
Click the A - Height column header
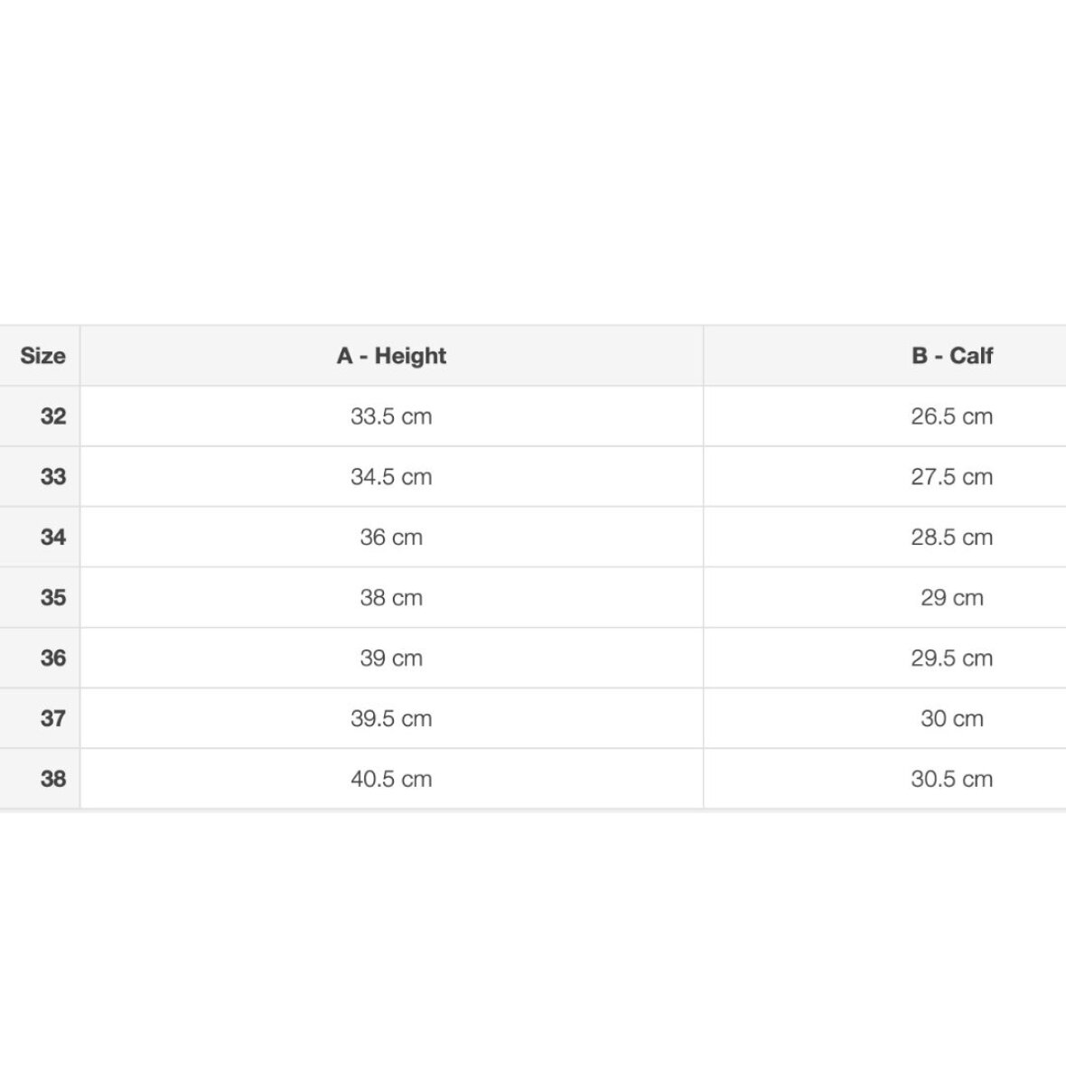[391, 356]
